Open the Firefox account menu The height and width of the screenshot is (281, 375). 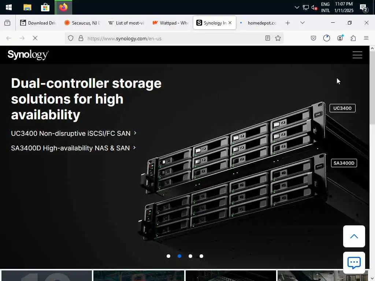coord(340,38)
